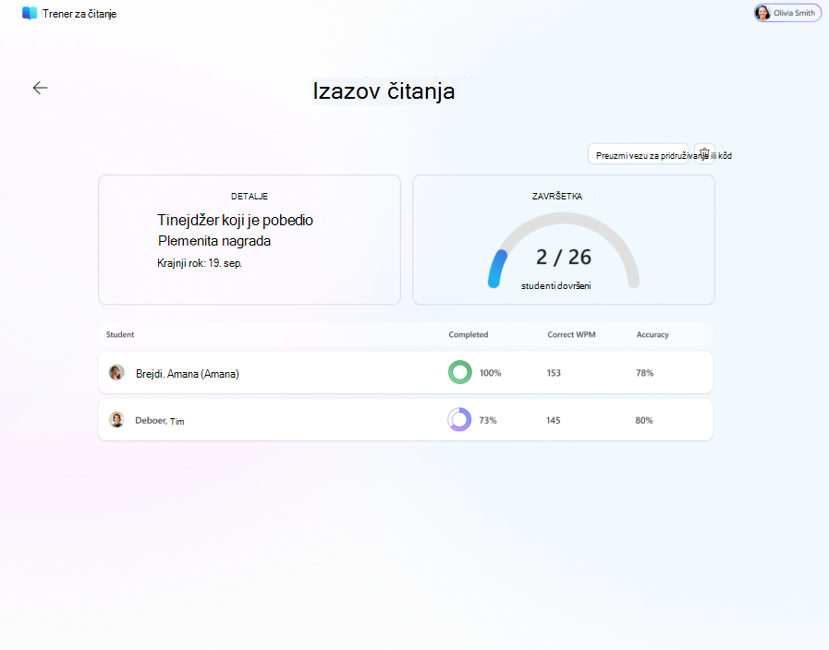Click the Krajnji rok: 19. sep. text
Image resolution: width=829 pixels, height=650 pixels.
[200, 263]
